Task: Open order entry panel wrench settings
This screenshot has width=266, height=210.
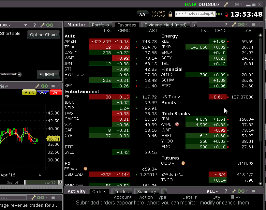Action: point(42,25)
